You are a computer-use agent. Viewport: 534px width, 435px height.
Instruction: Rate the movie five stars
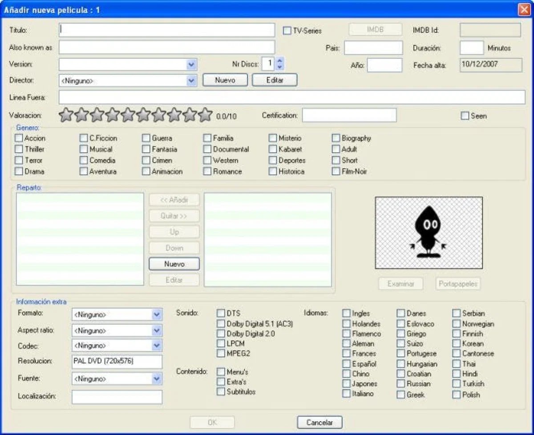127,115
